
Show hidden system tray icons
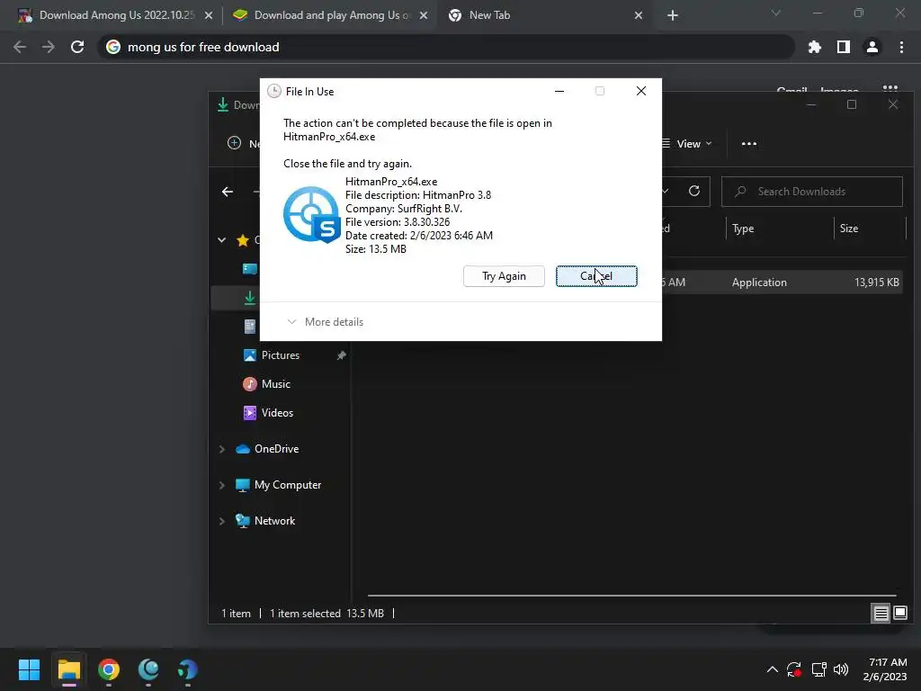773,669
